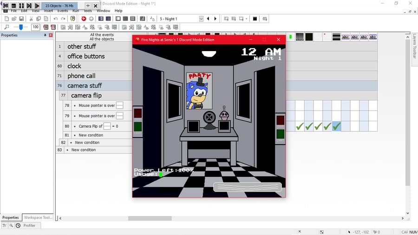The height and width of the screenshot is (235, 418).
Task: Click the Cut scissors icon
Action: click(31, 19)
